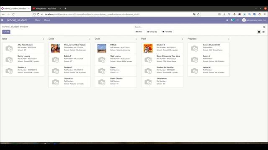This screenshot has width=268, height=150.
Task: Go back in browser history
Action: point(3,14)
